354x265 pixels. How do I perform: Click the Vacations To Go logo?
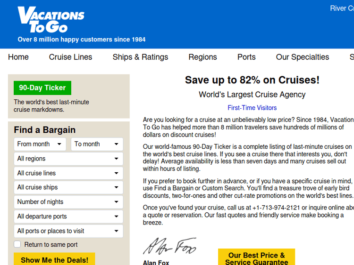coord(51,19)
